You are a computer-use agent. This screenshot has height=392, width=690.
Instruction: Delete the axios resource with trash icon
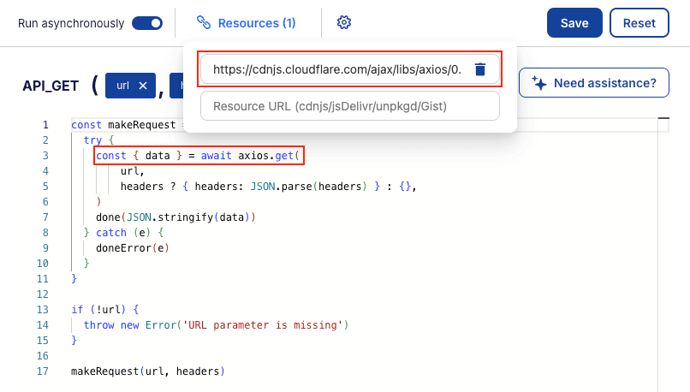click(x=480, y=69)
